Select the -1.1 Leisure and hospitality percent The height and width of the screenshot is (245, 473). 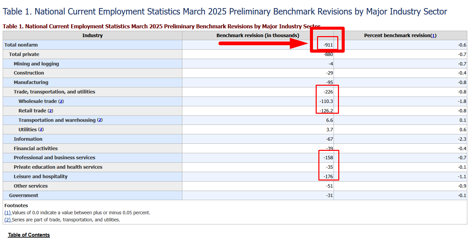462,176
